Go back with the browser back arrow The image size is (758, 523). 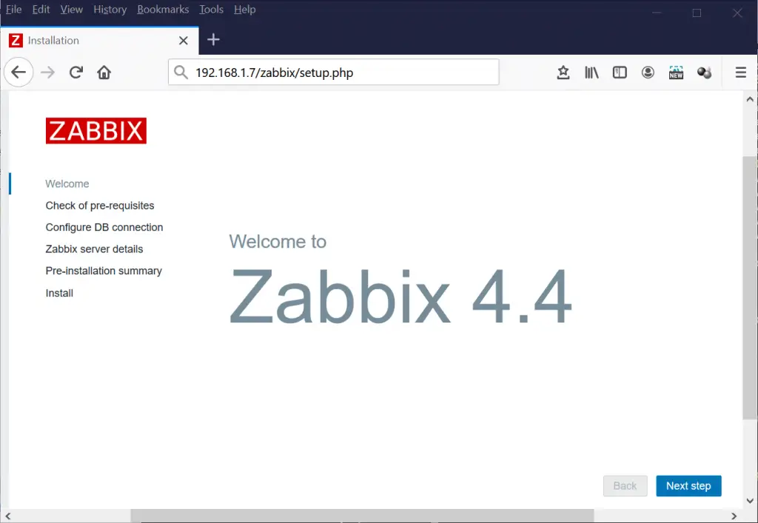click(x=19, y=72)
